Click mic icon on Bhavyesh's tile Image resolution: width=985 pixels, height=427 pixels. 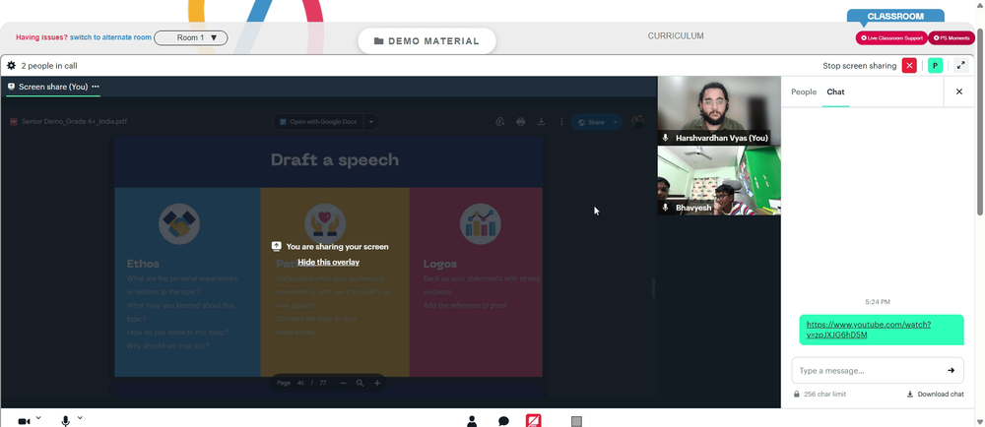pos(665,207)
